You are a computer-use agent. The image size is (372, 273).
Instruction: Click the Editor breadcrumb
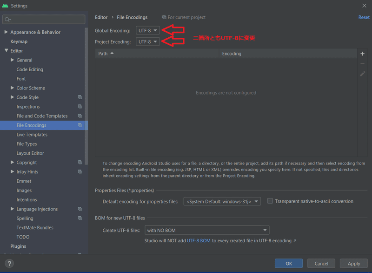[x=101, y=17]
